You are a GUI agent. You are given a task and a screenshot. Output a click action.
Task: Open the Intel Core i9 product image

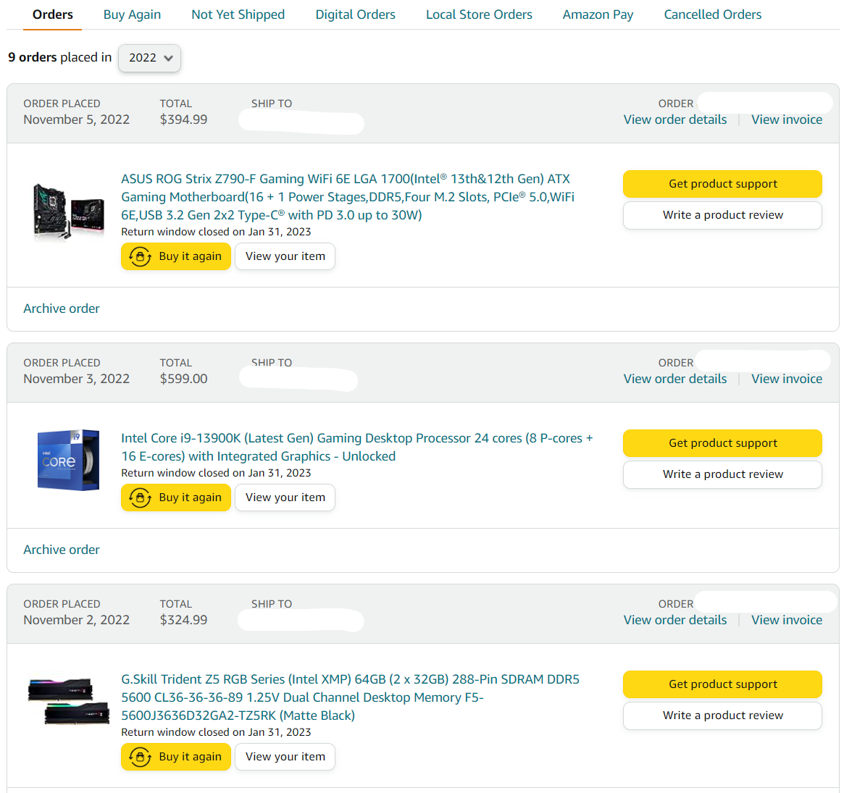coord(68,460)
